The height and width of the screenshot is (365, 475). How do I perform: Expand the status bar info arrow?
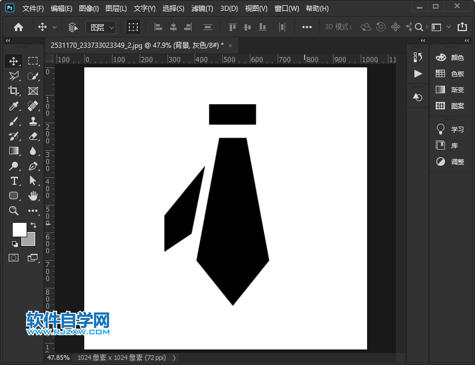point(174,358)
